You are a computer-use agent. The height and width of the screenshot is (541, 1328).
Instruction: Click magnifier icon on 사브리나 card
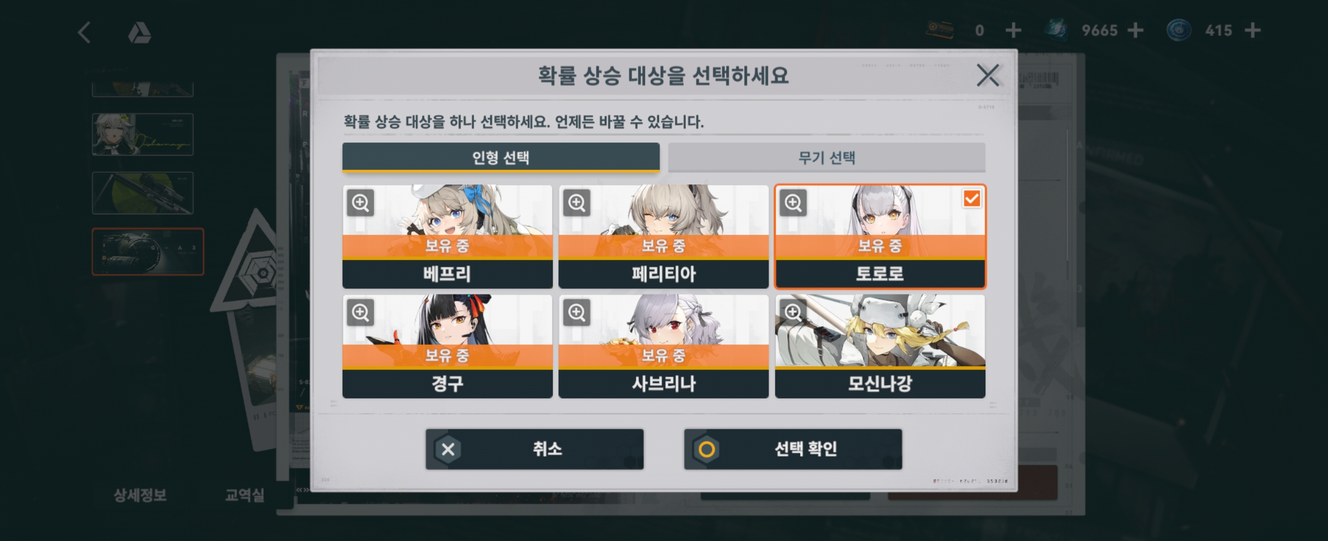pos(577,312)
